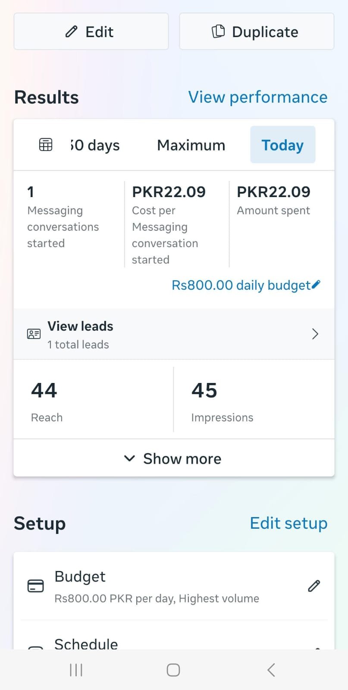Open the custom date range calendar icon
This screenshot has width=348, height=690.
(x=46, y=145)
